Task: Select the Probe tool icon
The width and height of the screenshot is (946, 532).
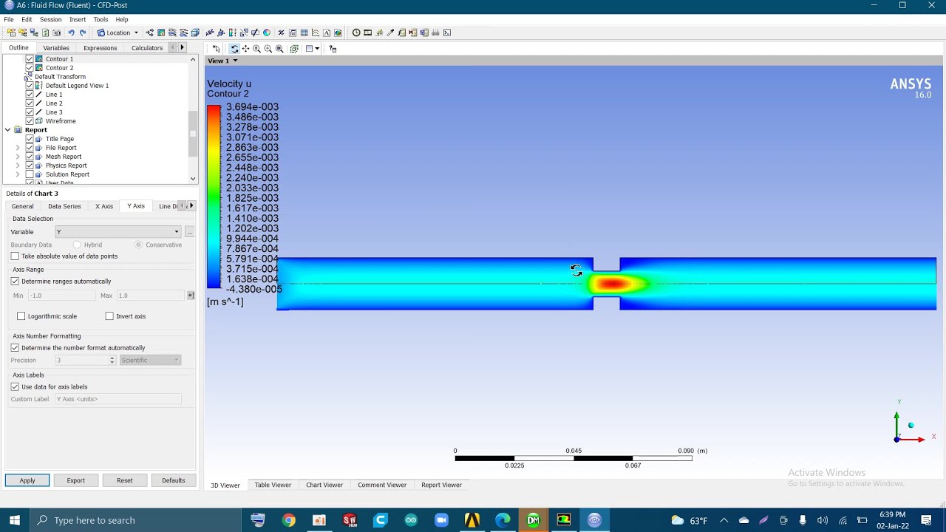Action: 390,33
